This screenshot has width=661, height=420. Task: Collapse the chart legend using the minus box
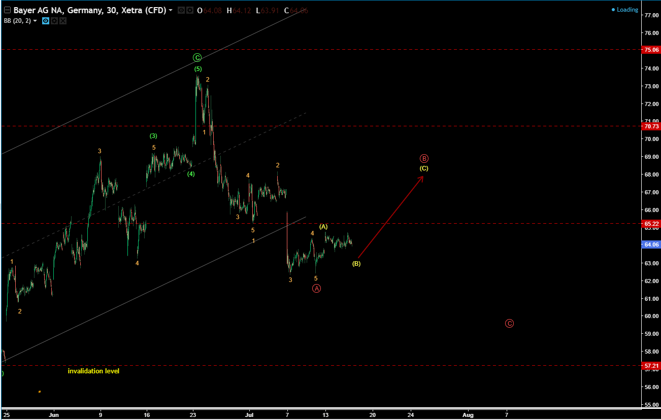(7, 10)
